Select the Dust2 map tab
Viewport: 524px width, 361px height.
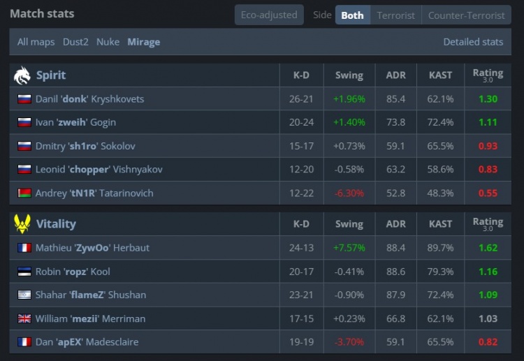(76, 42)
